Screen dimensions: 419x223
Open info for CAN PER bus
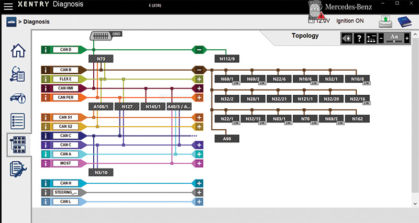[x=46, y=97]
